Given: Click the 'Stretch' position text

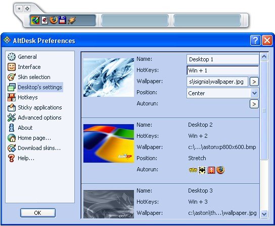Looking at the screenshot, I should (197, 158).
